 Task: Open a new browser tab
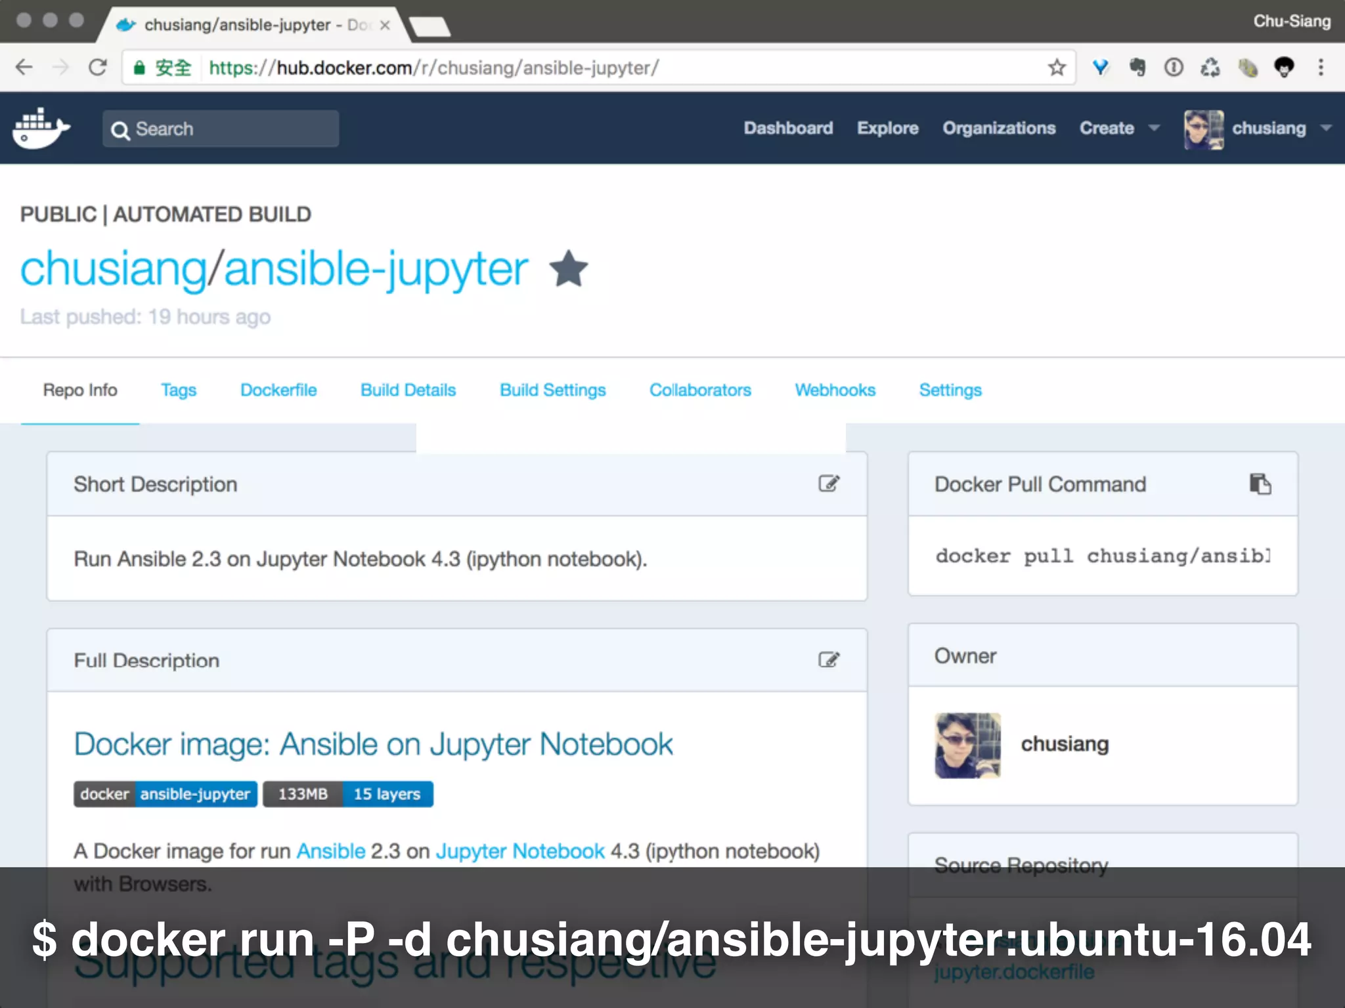(x=430, y=26)
